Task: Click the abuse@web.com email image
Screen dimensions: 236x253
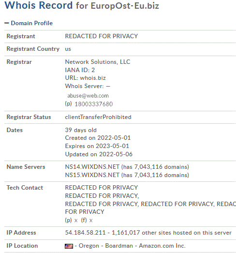Action: 88,96
